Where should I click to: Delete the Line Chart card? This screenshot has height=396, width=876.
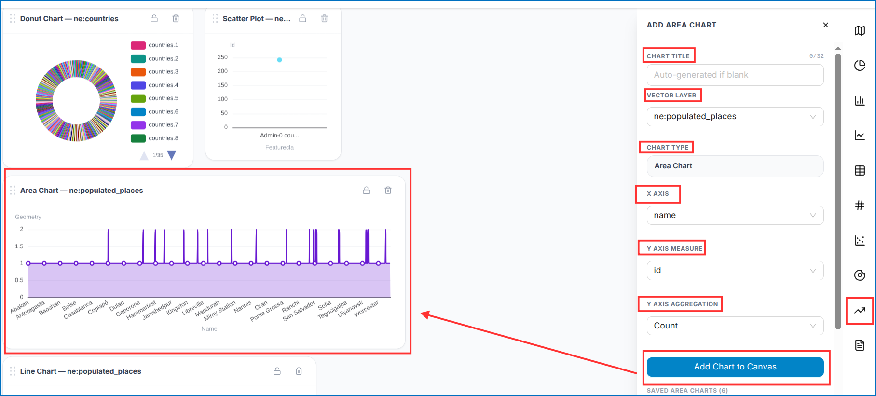299,371
